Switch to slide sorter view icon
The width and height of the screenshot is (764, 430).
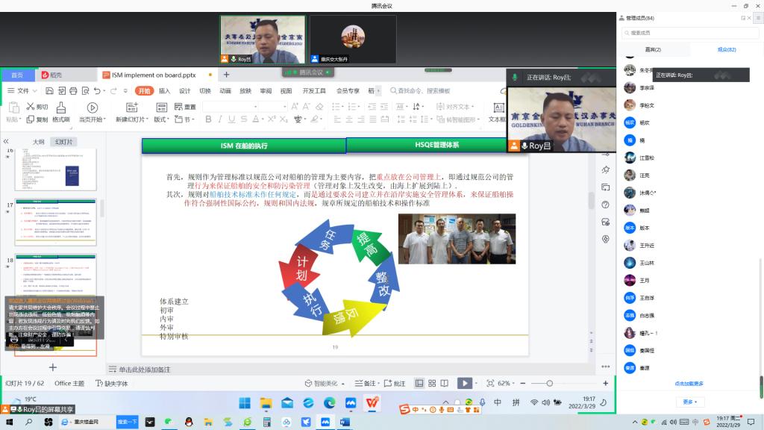click(x=433, y=383)
